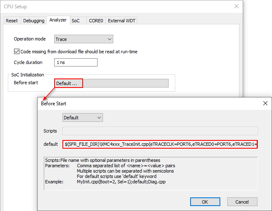272x211 pixels.
Task: Close the Before Start dialog
Action: pyautogui.click(x=265, y=103)
